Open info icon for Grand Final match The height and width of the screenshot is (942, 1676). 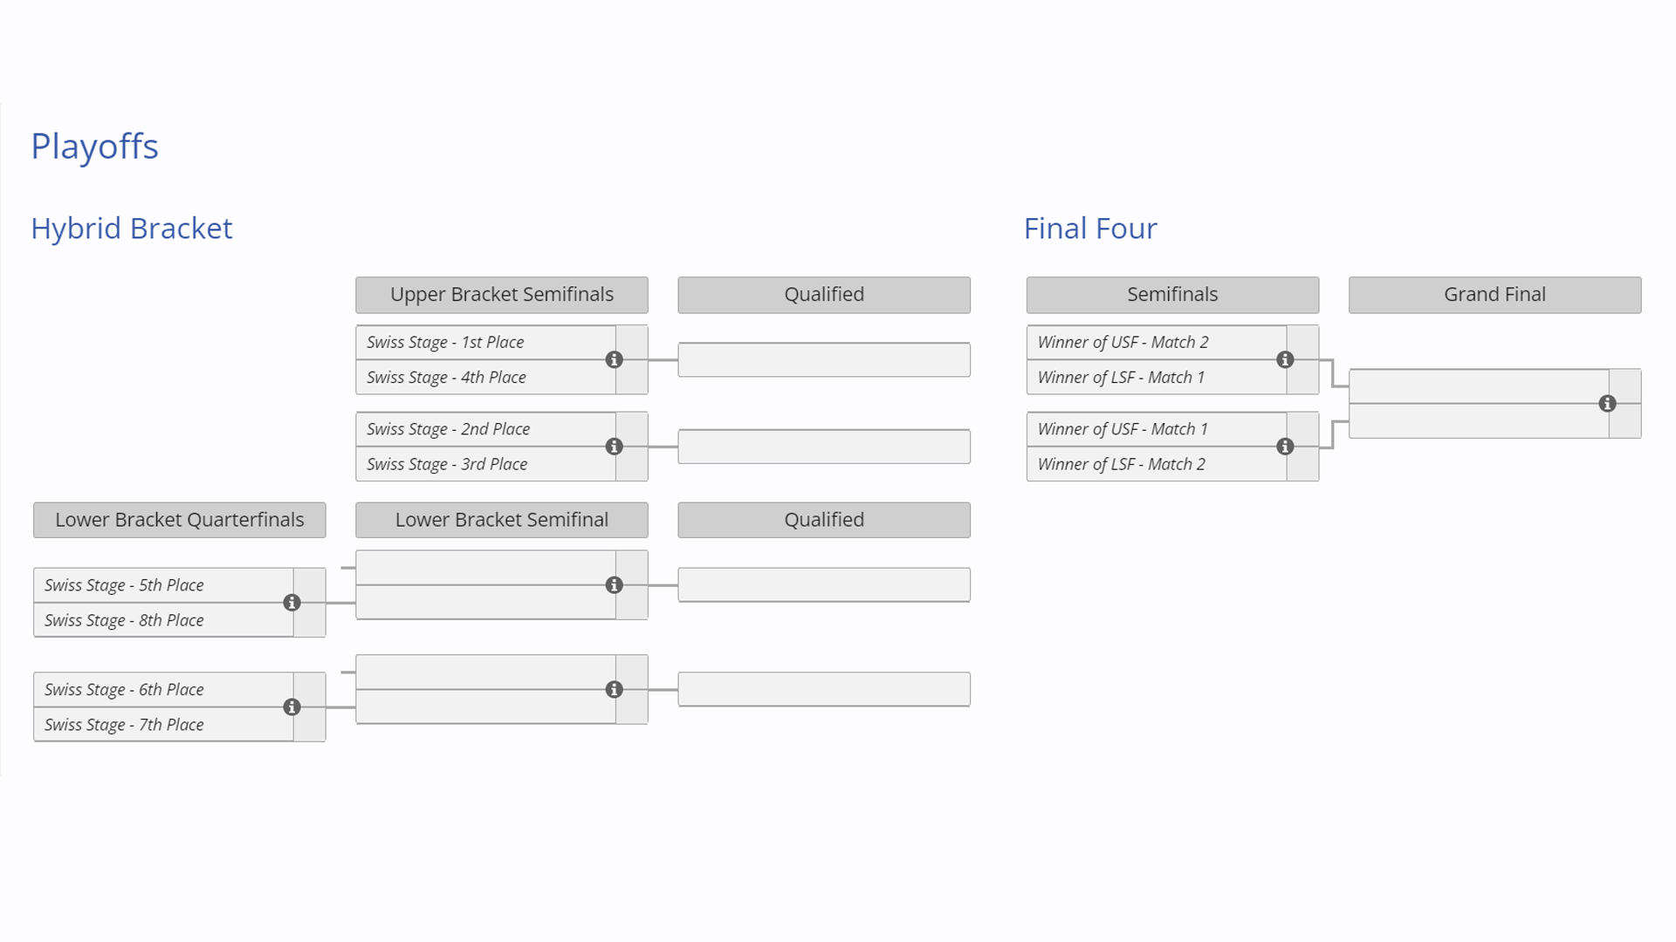coord(1607,404)
